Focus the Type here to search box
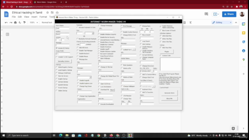This screenshot has width=249, height=140. coord(29,135)
